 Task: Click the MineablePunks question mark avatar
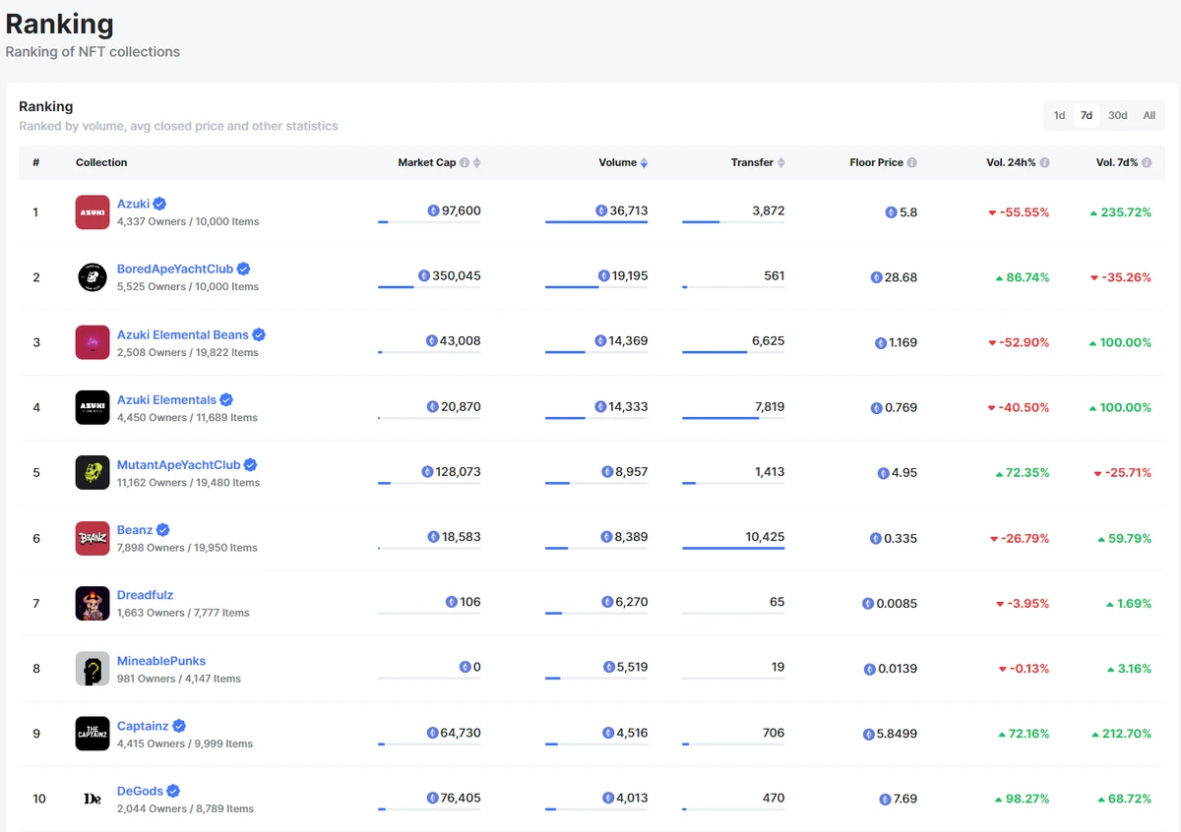click(x=93, y=669)
